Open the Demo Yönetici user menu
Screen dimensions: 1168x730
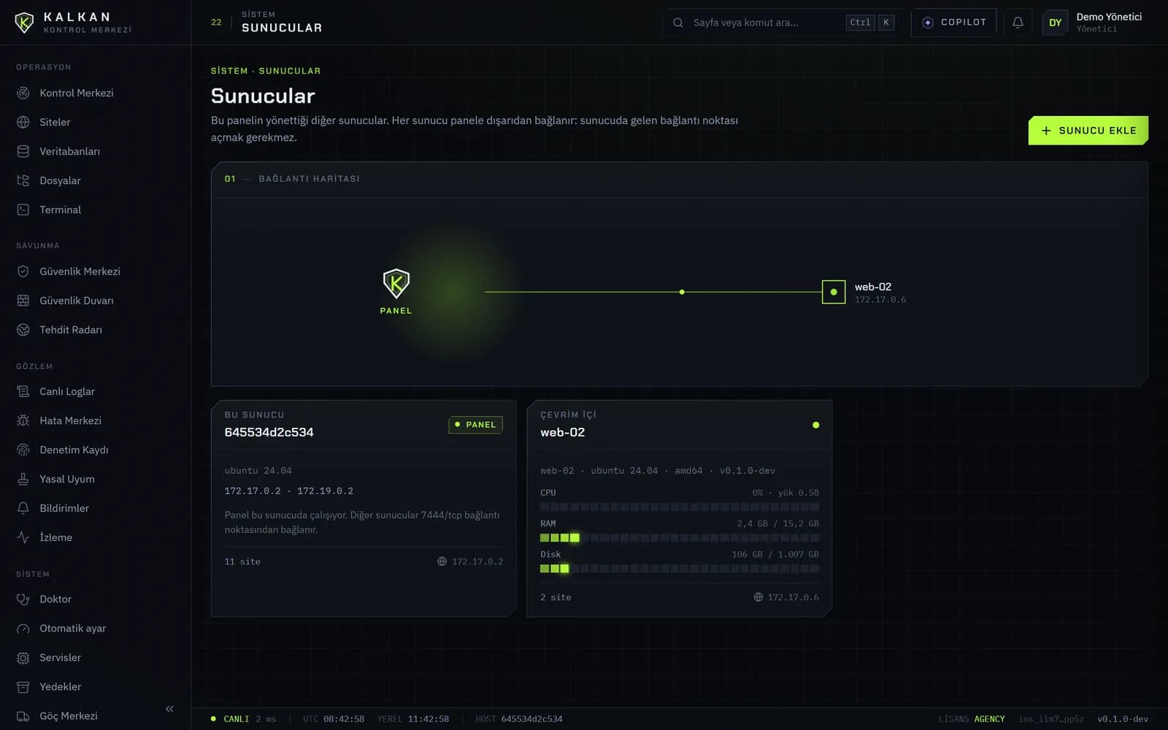[x=1094, y=23]
